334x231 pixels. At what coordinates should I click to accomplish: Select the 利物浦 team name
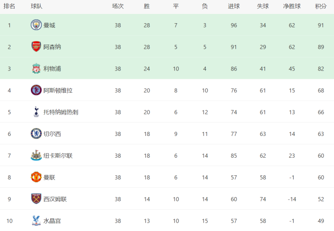click(x=52, y=69)
